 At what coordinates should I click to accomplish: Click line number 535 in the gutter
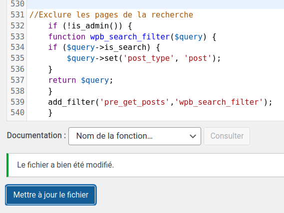pyautogui.click(x=17, y=58)
